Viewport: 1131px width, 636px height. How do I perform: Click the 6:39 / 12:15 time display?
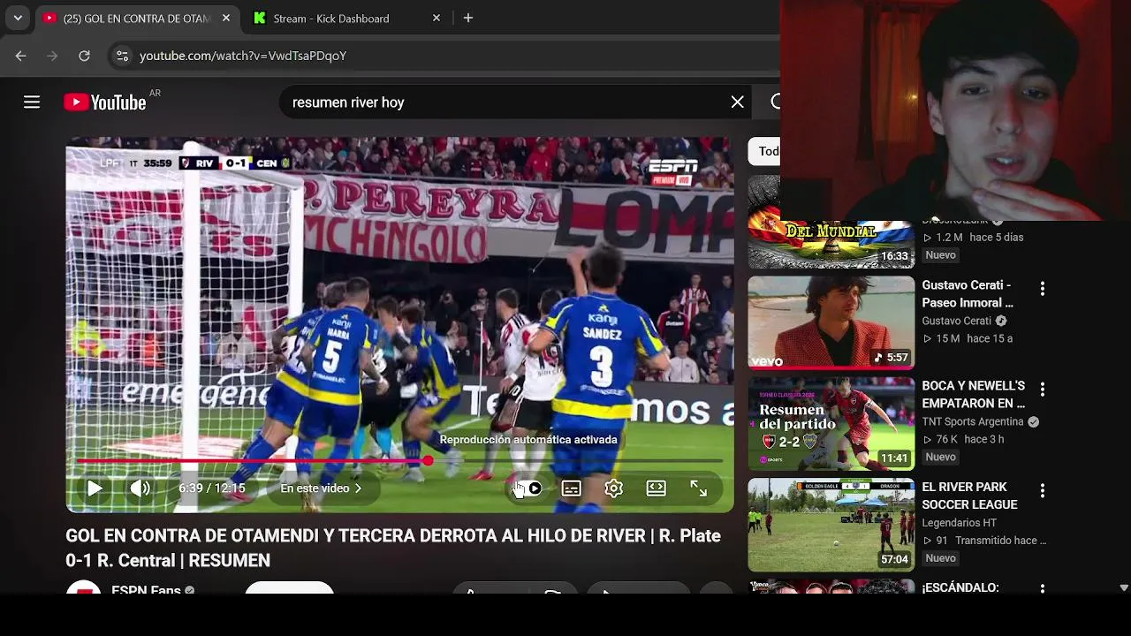[212, 488]
